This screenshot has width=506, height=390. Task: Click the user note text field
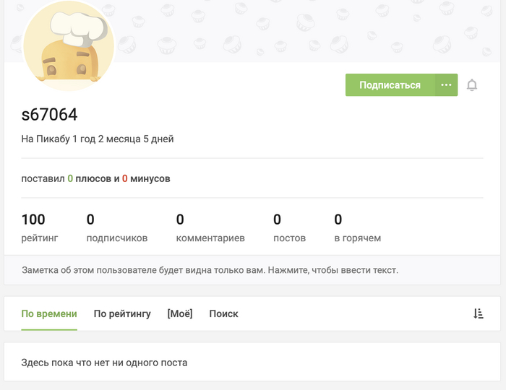coord(210,271)
